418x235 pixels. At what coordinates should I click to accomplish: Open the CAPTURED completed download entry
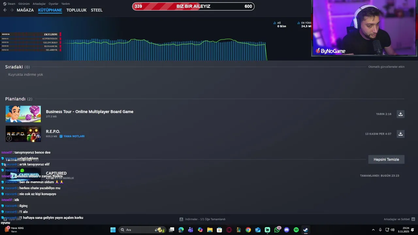coord(56,173)
